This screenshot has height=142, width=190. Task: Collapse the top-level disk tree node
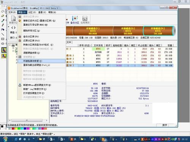click(10, 45)
